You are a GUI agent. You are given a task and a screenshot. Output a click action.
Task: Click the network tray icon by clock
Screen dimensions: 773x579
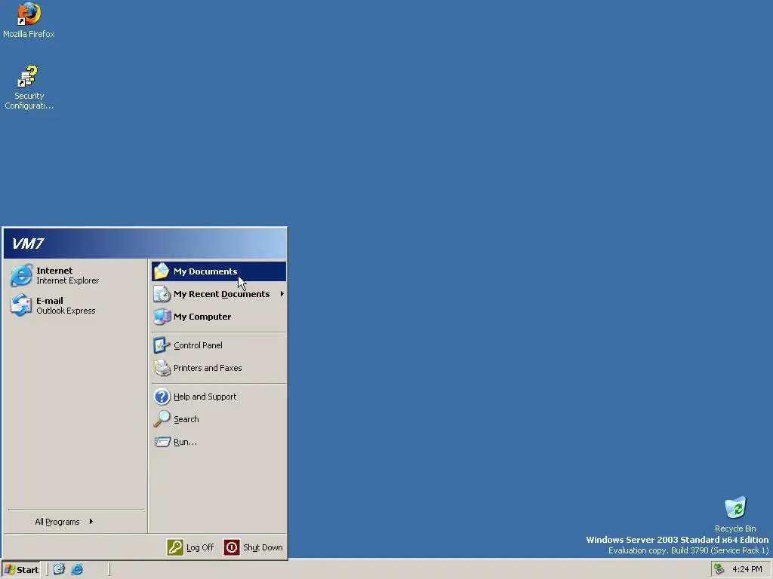[719, 569]
